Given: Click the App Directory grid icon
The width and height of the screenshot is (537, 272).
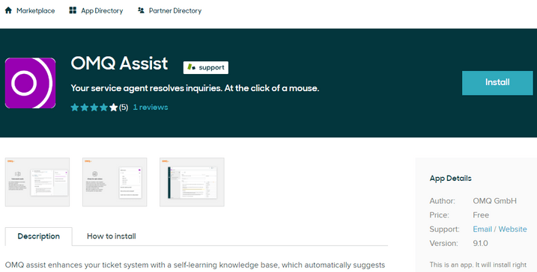Looking at the screenshot, I should 73,10.
